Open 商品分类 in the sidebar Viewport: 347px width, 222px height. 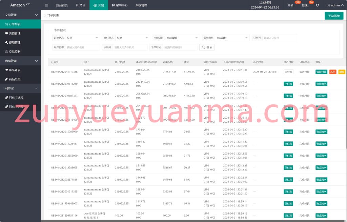click(x=20, y=79)
